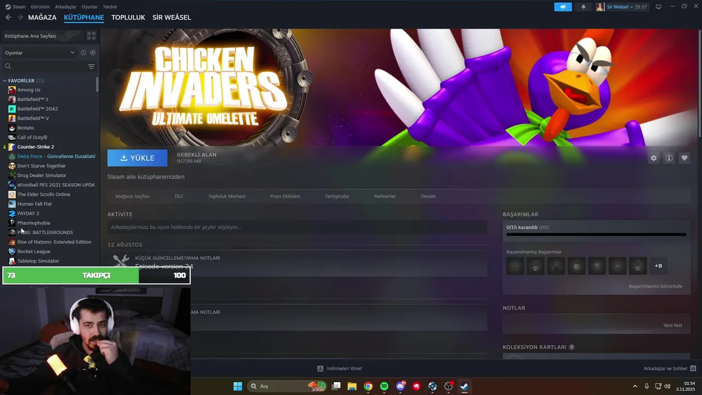Image resolution: width=702 pixels, height=395 pixels.
Task: Open Spotify from taskbar
Action: (x=384, y=386)
